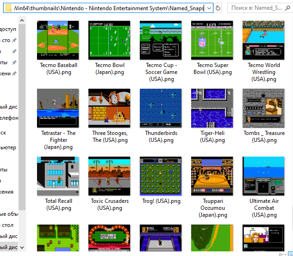Select the Three Stooges thumbnail image
293x256 pixels.
(109, 108)
